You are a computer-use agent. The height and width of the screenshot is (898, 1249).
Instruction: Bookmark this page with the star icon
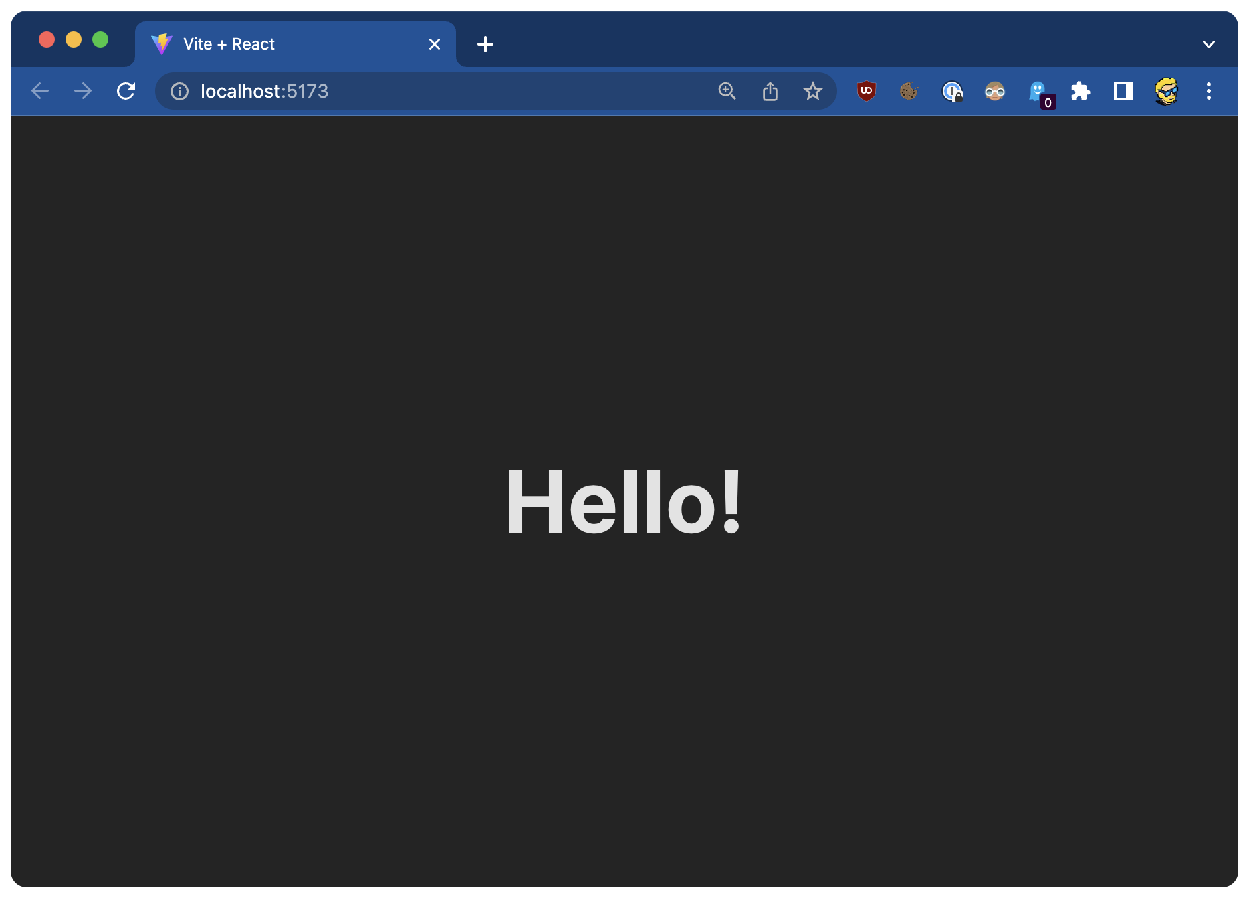pyautogui.click(x=812, y=91)
